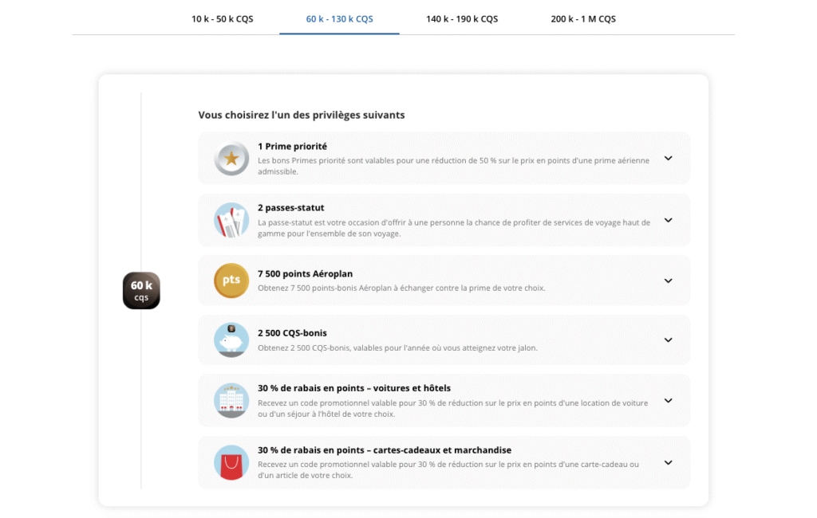
Task: Open details for 7 500 points Aéroplan
Action: (669, 281)
